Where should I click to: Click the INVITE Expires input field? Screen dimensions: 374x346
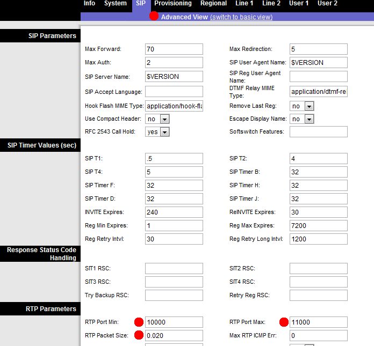coord(174,212)
